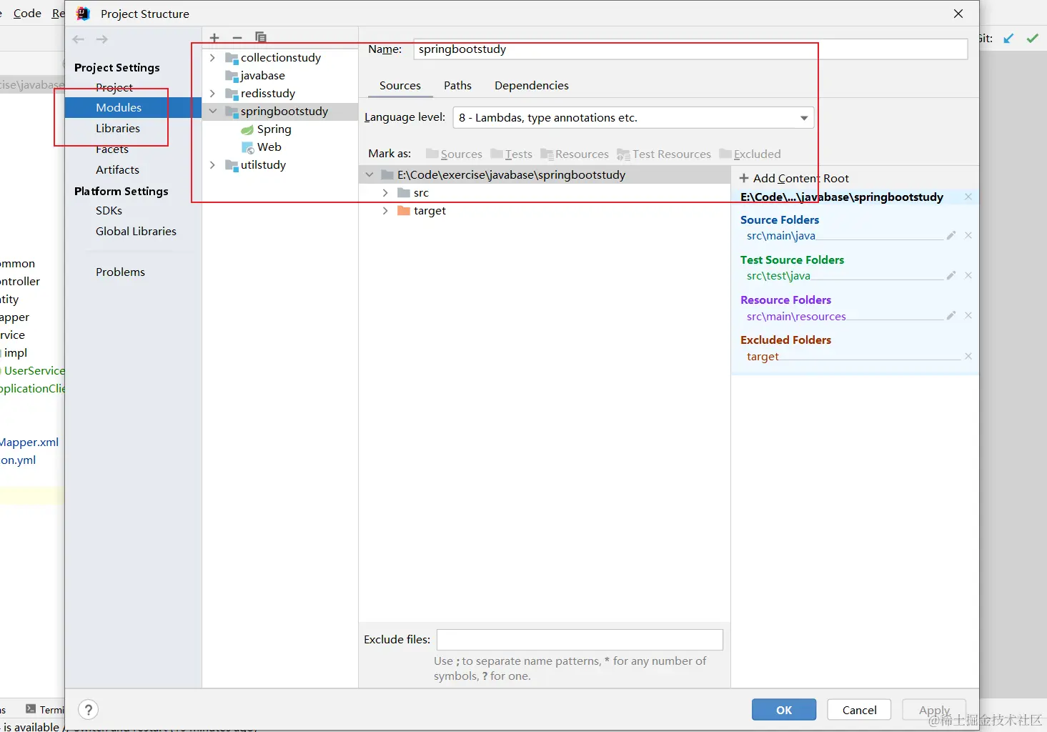Select UserService in background project tree
This screenshot has height=732, width=1047.
[34, 371]
